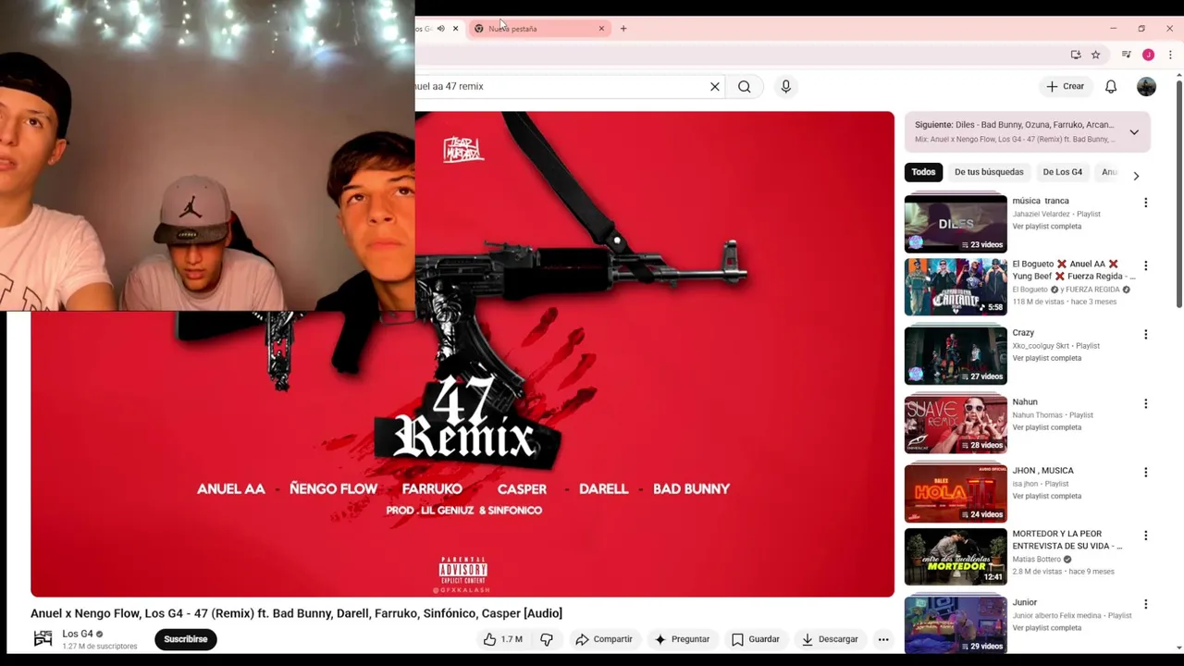This screenshot has width=1184, height=666.
Task: Select De Los G4 filter chip
Action: (1062, 172)
